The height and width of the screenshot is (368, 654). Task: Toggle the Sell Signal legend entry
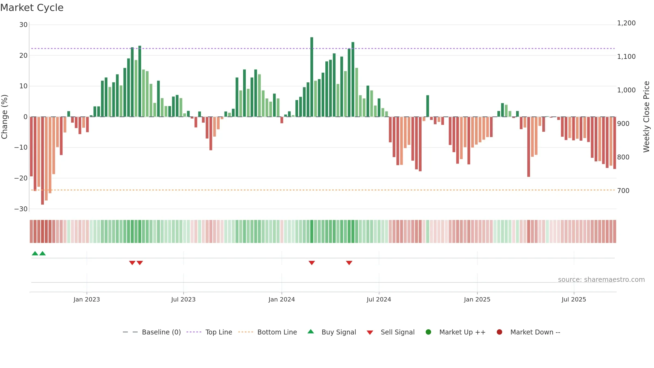pyautogui.click(x=390, y=332)
